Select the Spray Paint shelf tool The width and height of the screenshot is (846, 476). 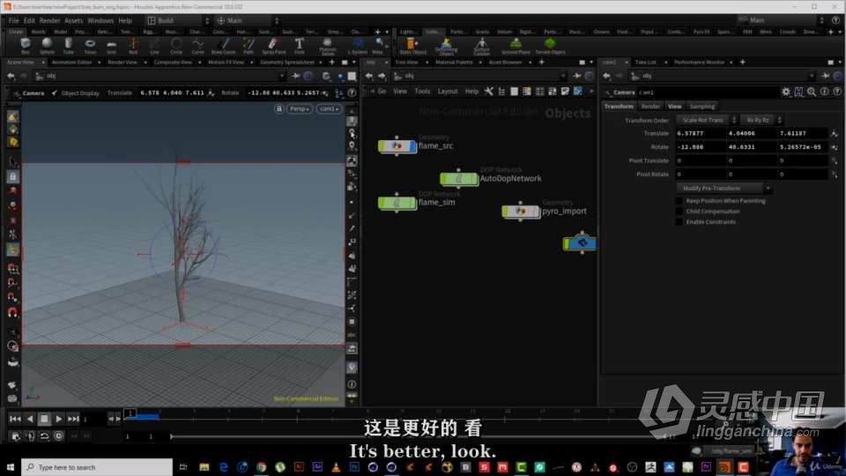273,45
